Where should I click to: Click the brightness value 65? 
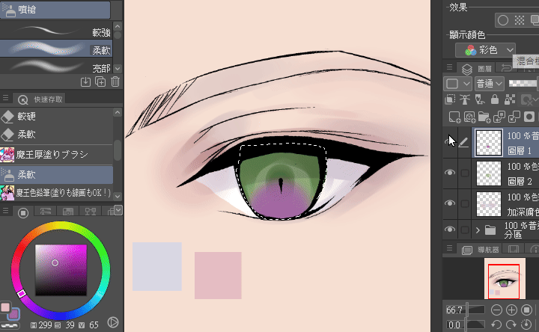point(94,325)
